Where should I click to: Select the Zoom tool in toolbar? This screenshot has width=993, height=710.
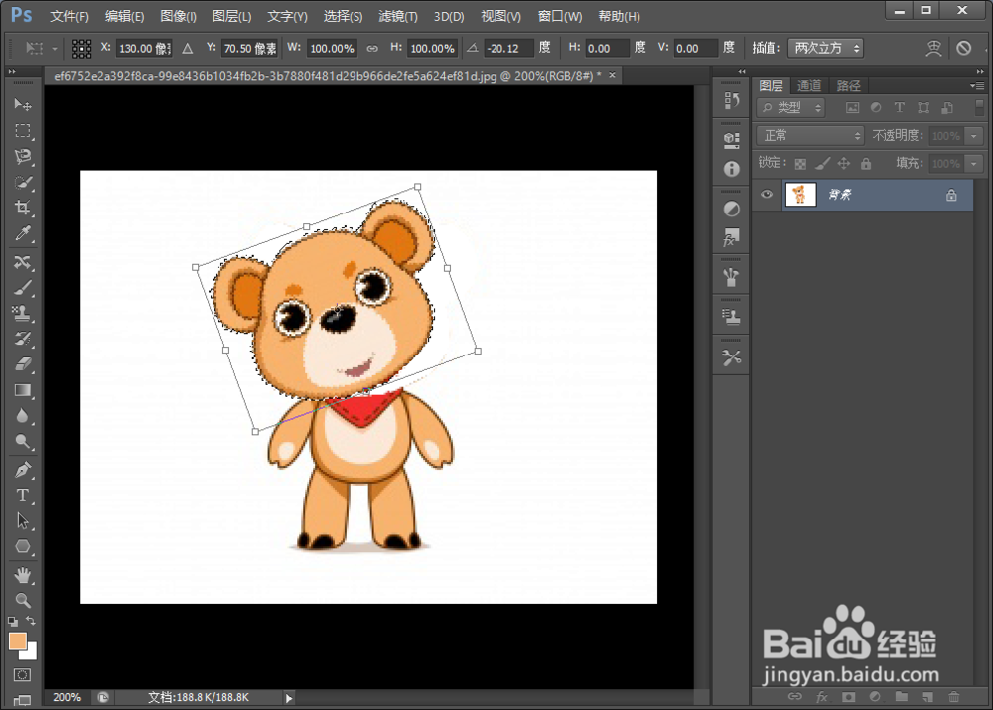pyautogui.click(x=23, y=600)
